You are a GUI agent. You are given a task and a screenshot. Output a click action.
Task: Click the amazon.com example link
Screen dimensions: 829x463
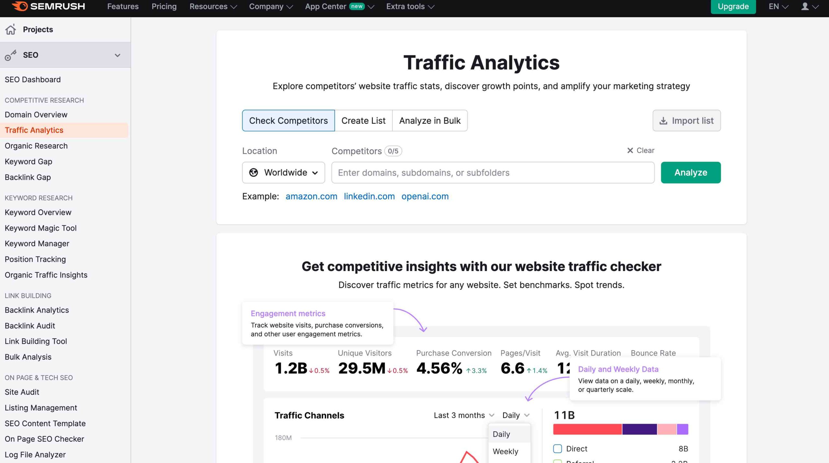312,196
